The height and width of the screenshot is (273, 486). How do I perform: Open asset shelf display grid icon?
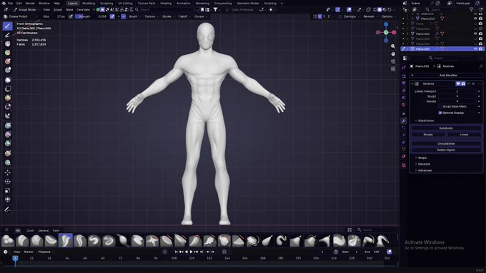pos(349,230)
